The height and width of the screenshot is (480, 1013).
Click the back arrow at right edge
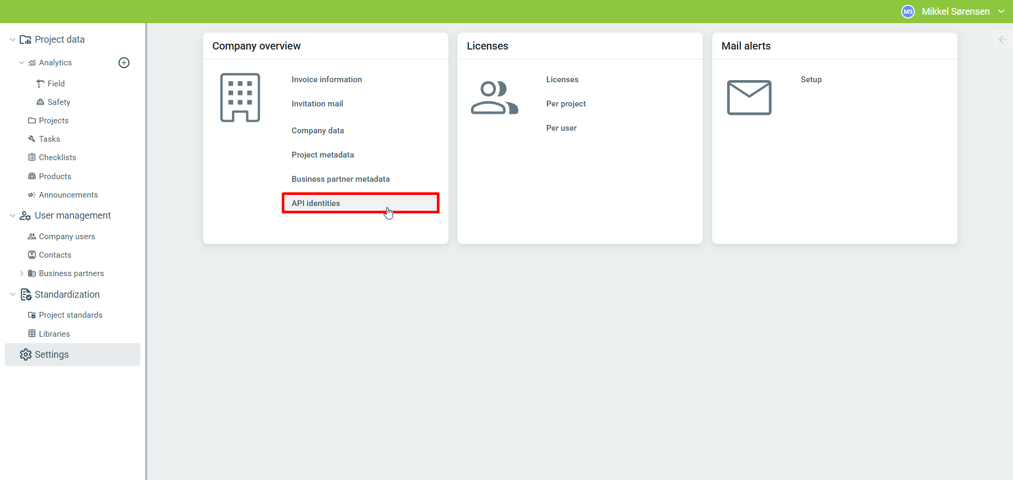[1002, 40]
